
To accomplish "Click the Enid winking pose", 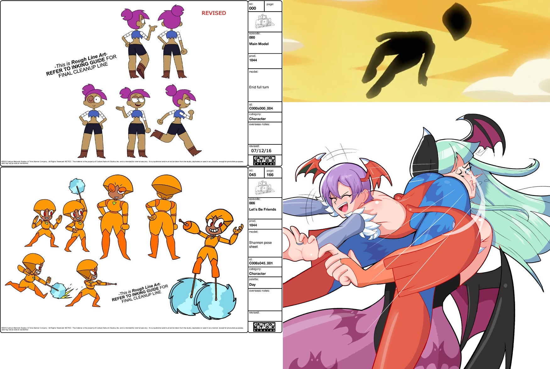I will 93,121.
